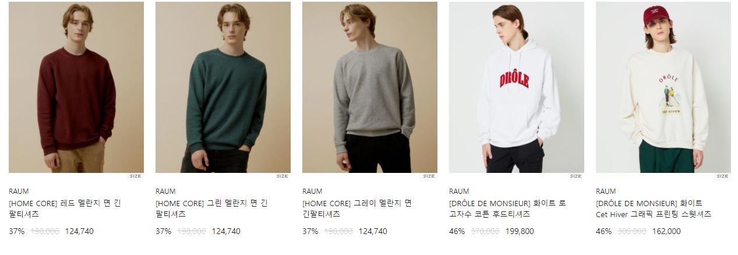Click SIZE label under white hoodie
This screenshot has height=255, width=738.
[575, 176]
